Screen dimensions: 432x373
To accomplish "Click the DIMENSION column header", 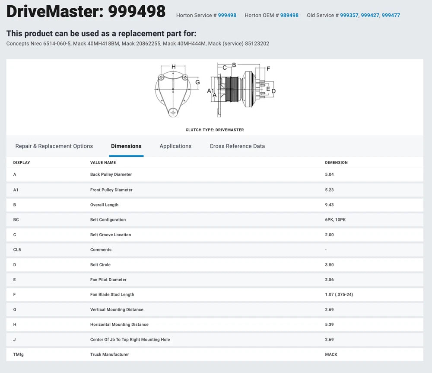I will (336, 163).
